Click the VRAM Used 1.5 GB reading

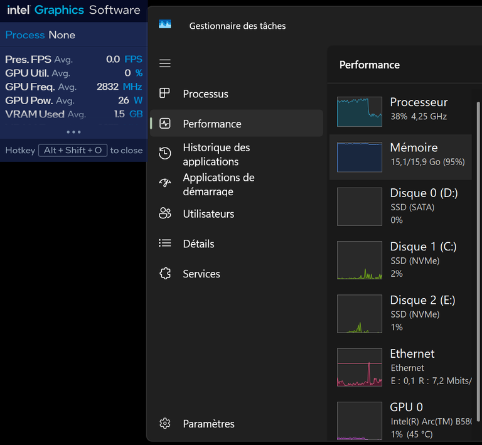(74, 114)
